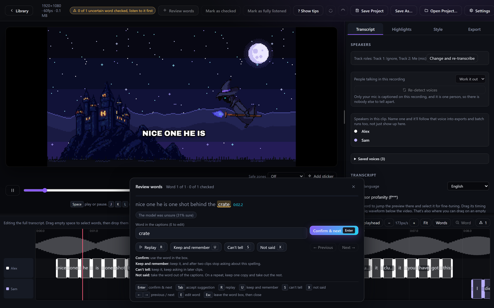Screen dimensions: 494x308
Task: Switch to the Transcript tab
Action: 365,29
